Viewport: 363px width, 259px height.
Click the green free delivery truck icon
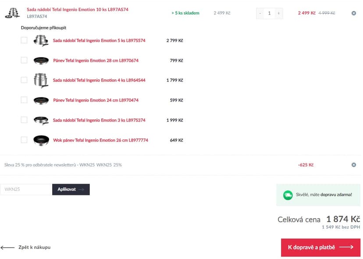point(288,195)
